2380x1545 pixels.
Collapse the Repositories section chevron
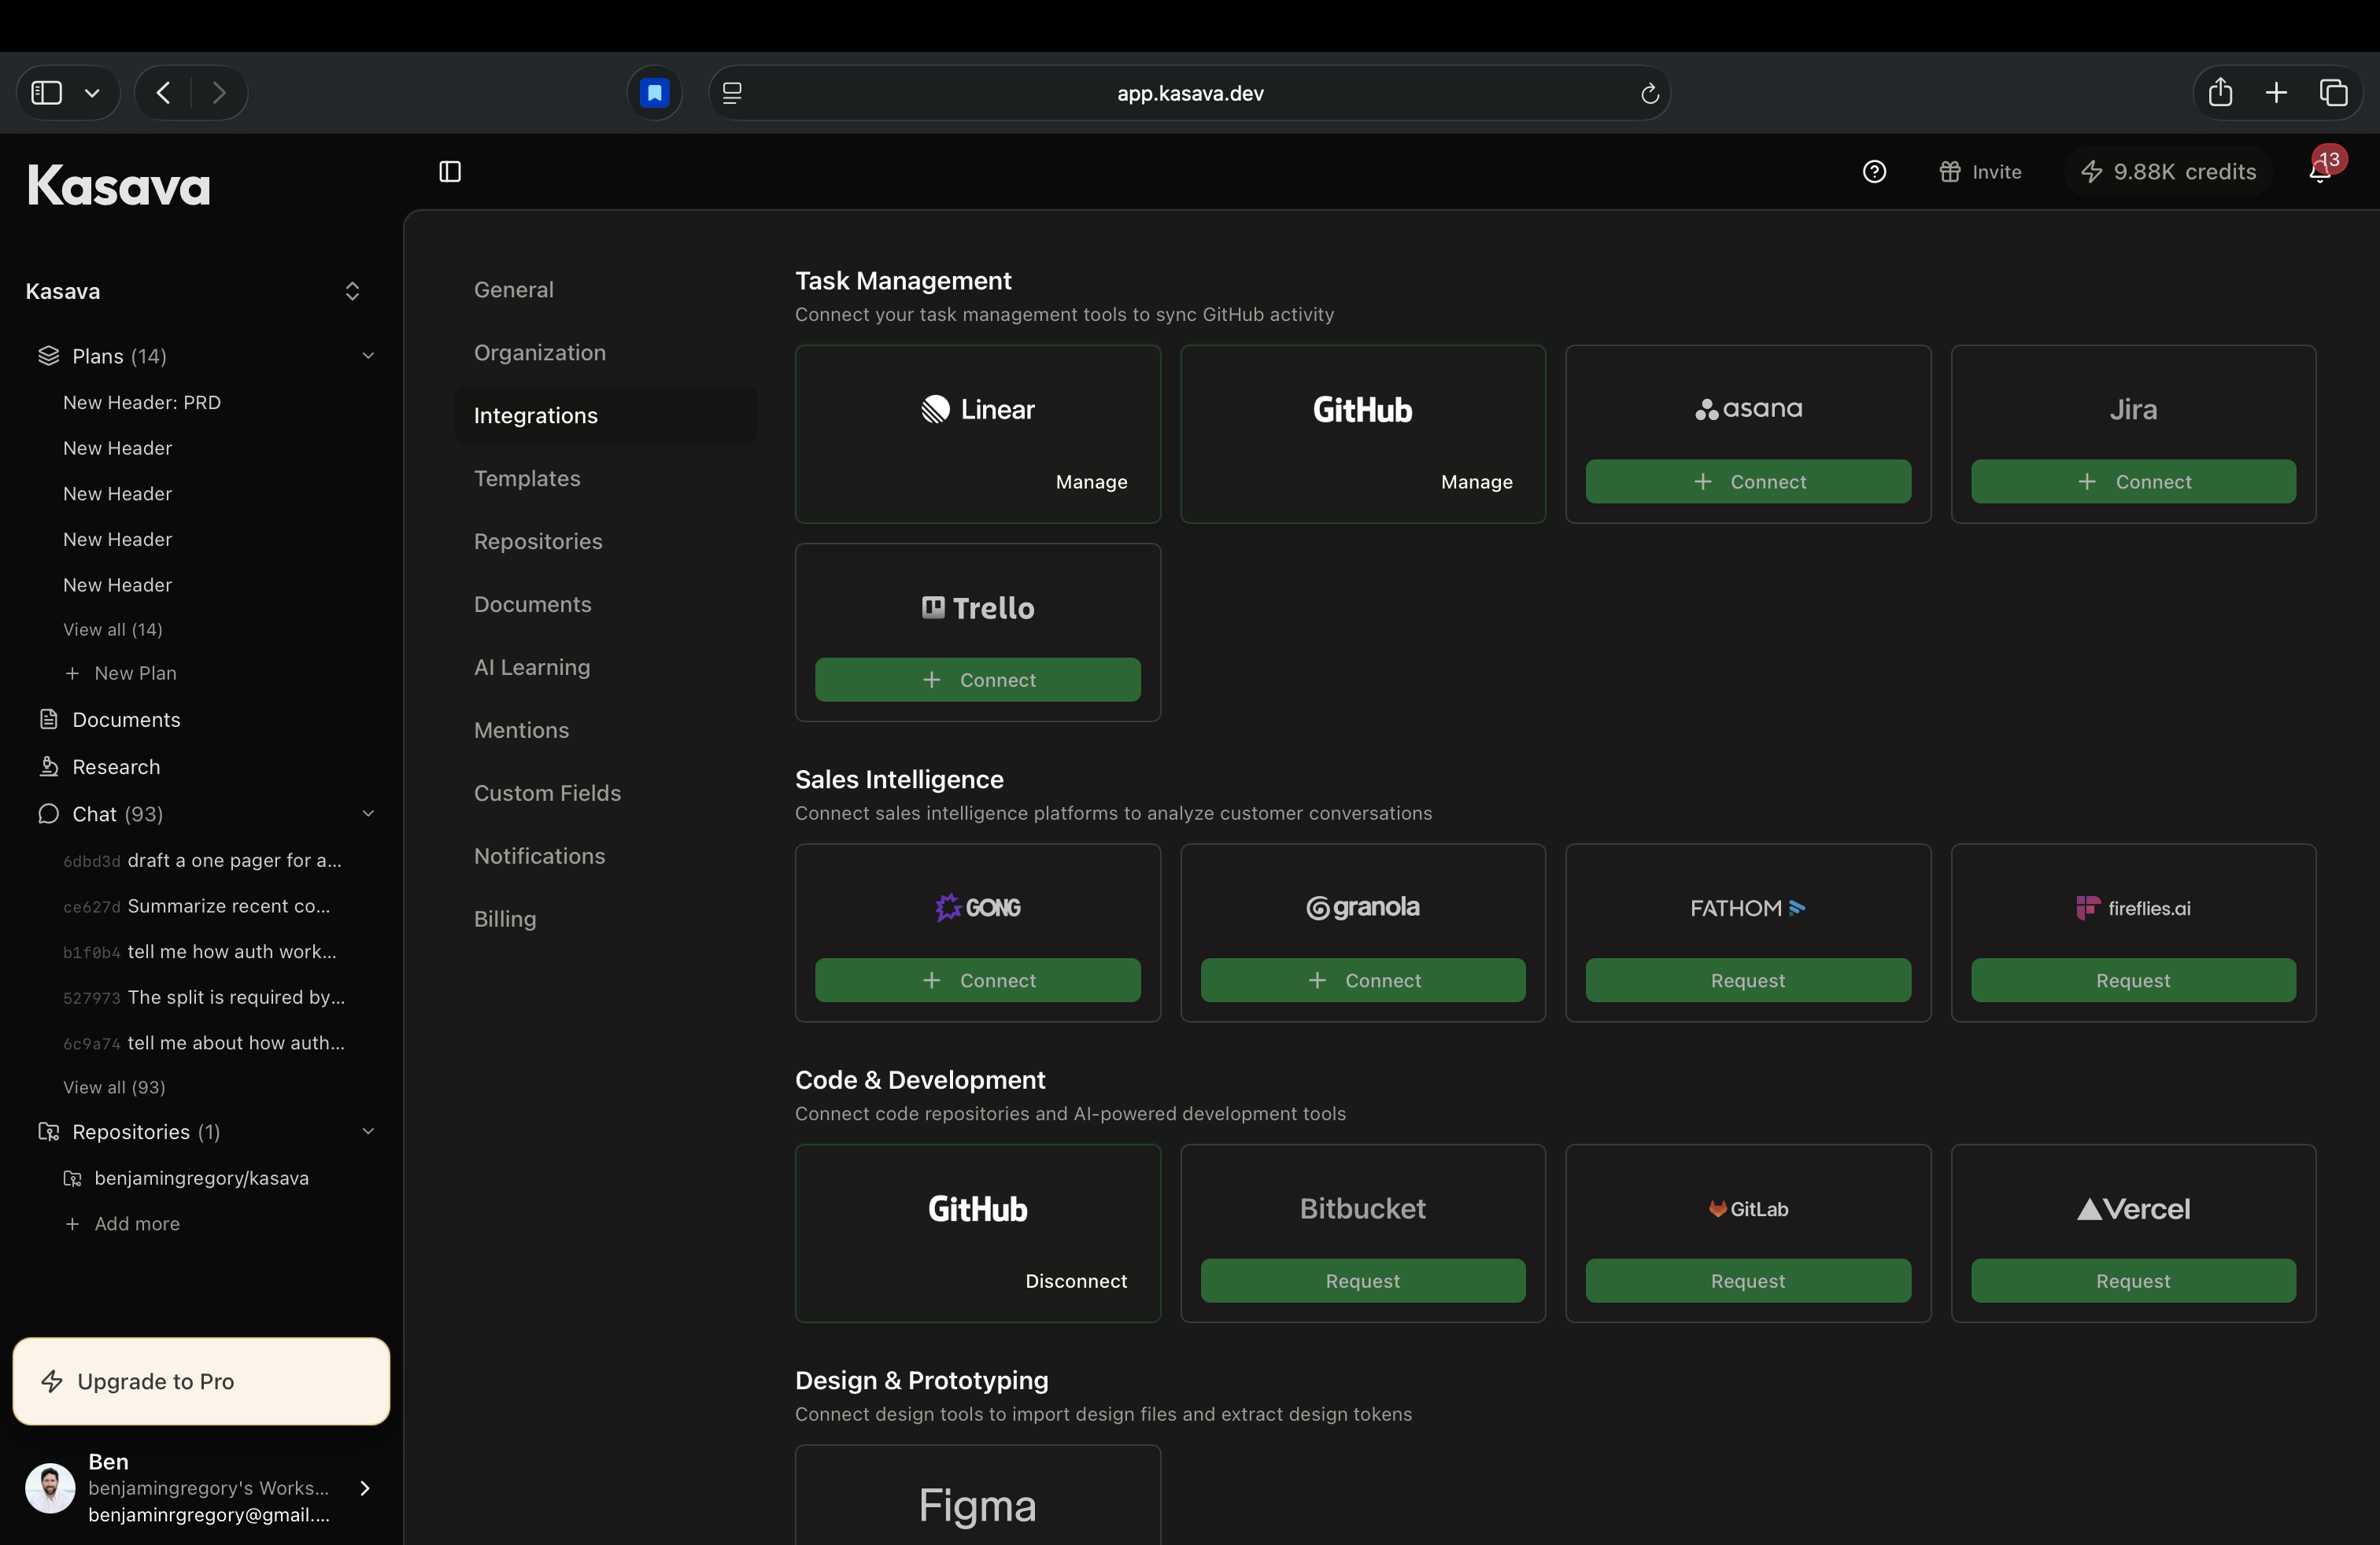point(368,1131)
